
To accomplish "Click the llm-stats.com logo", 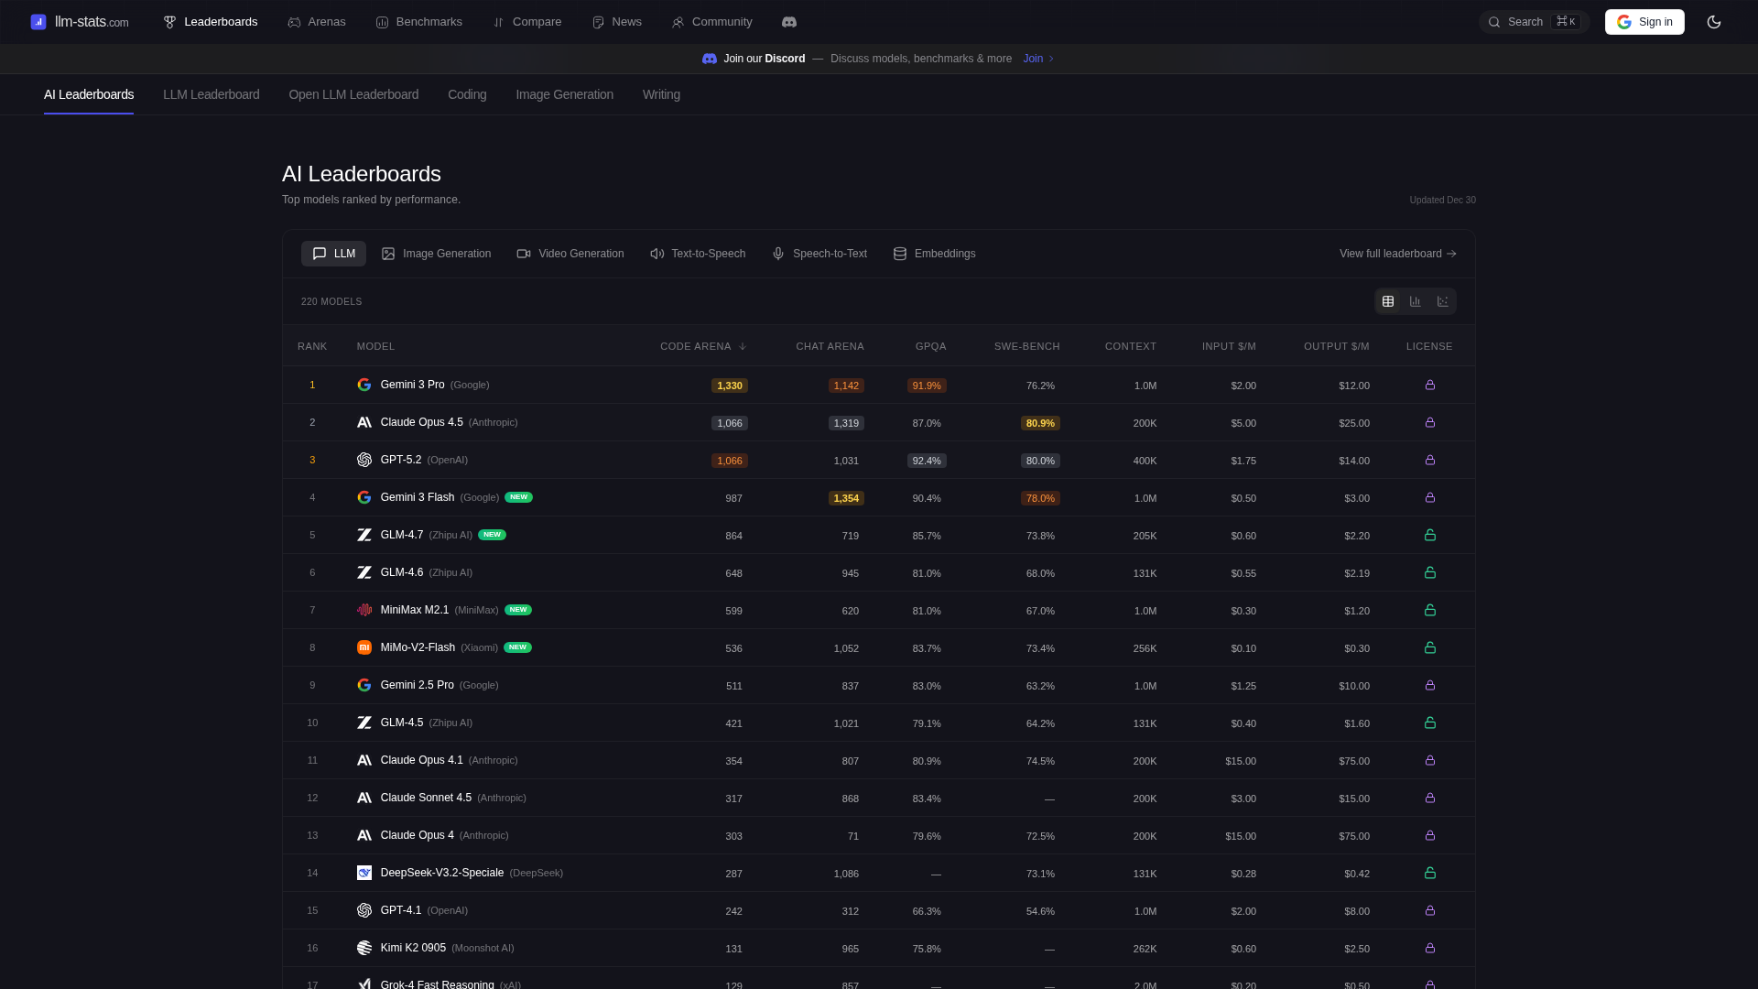I will 80,22.
